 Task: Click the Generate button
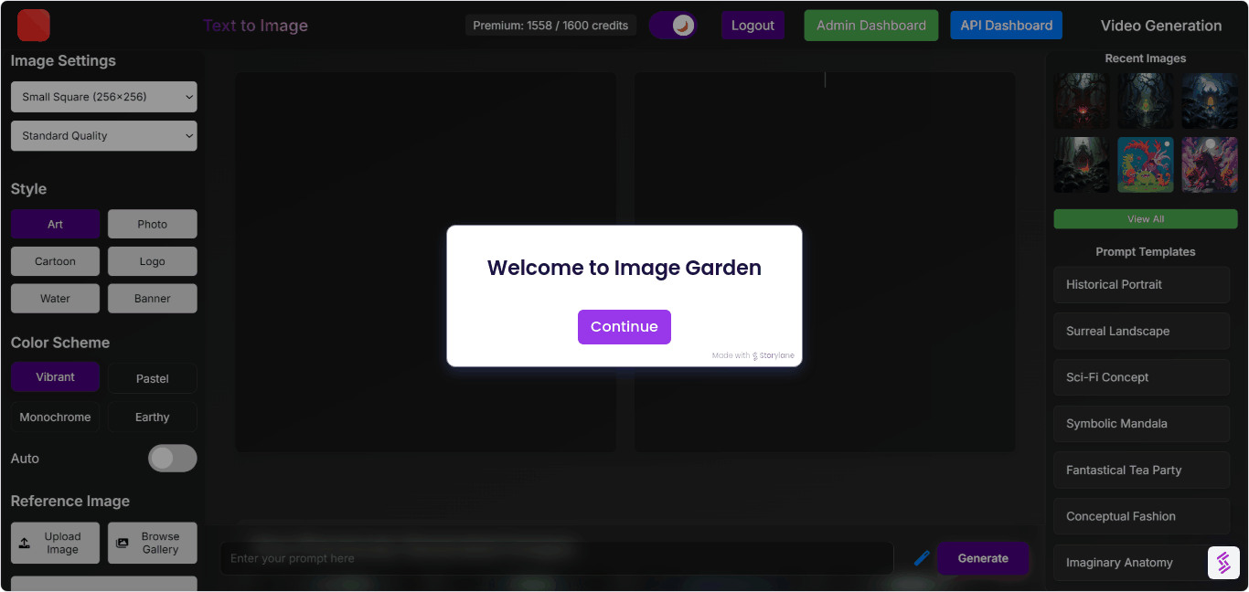click(x=983, y=558)
